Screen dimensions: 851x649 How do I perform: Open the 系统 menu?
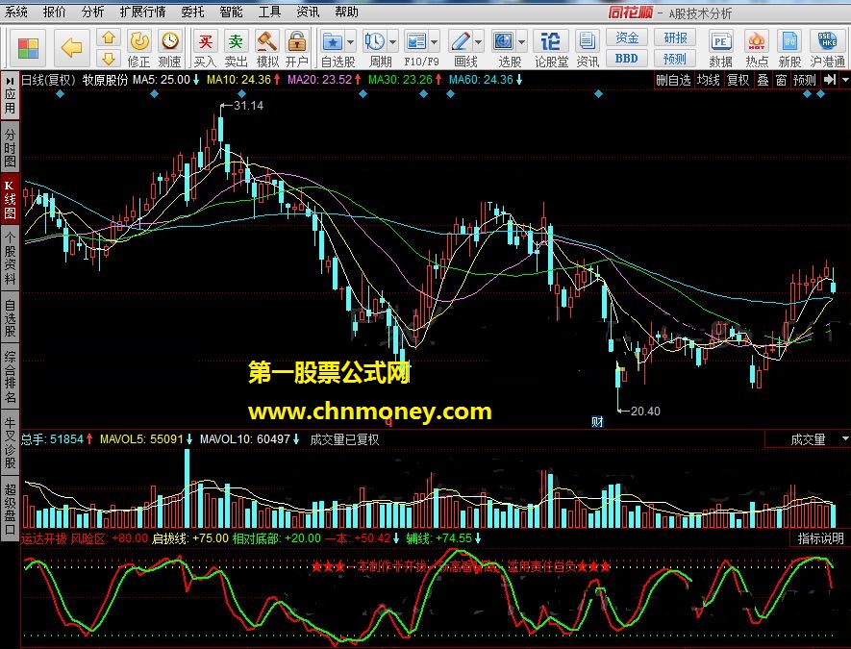pos(15,12)
